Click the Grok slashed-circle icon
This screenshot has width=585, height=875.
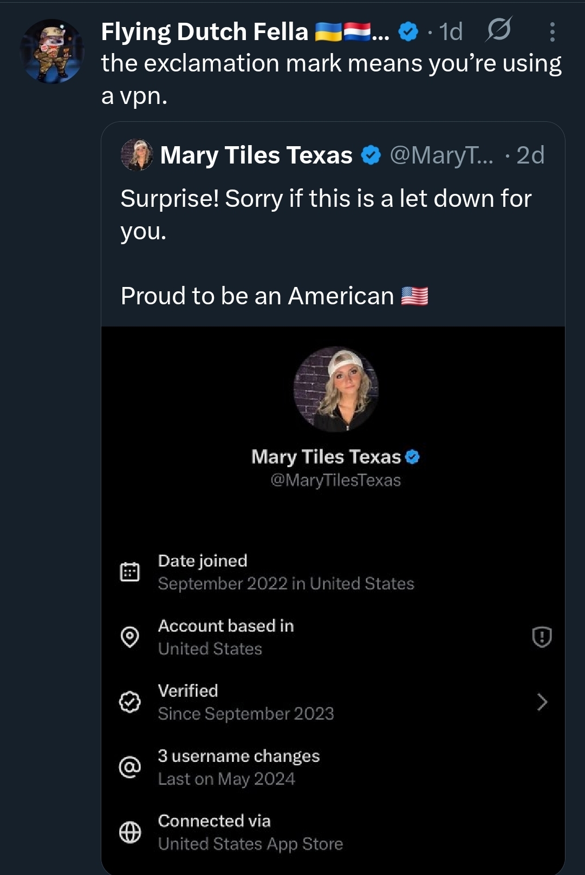498,30
